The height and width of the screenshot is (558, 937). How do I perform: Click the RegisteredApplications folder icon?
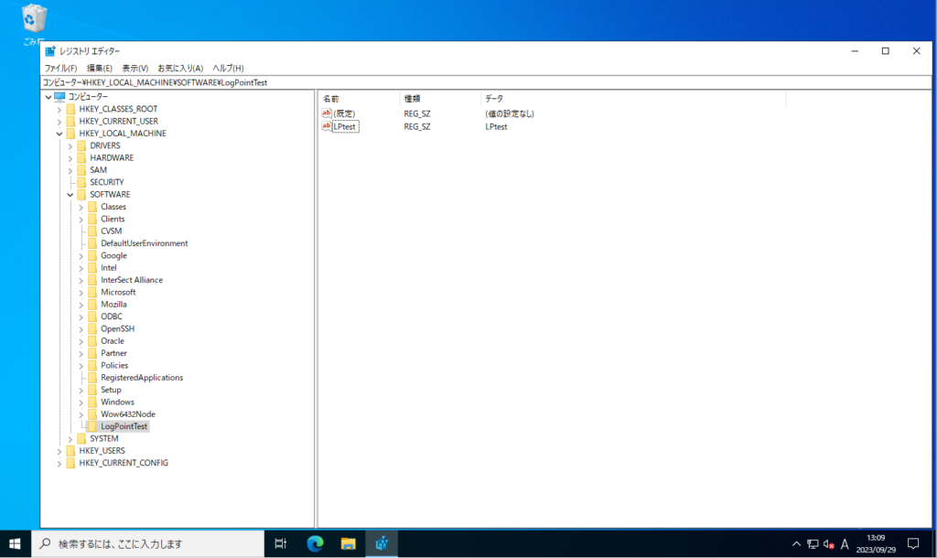[92, 378]
